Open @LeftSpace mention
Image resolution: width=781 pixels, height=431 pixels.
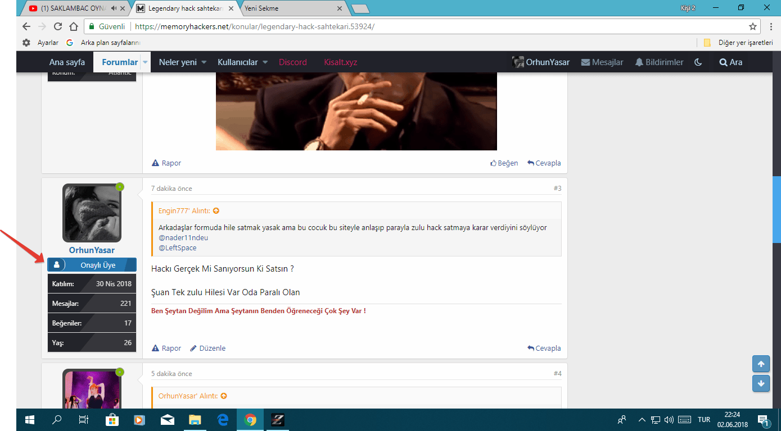178,248
